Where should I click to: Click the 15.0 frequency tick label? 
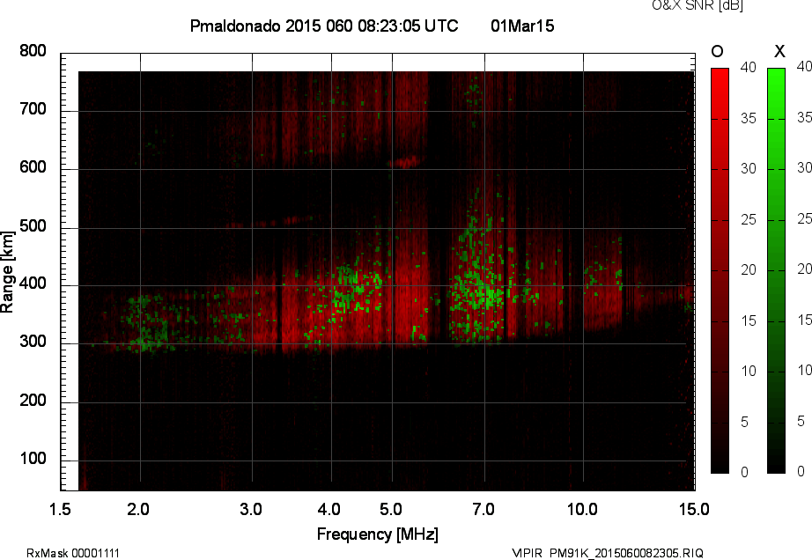coord(694,509)
